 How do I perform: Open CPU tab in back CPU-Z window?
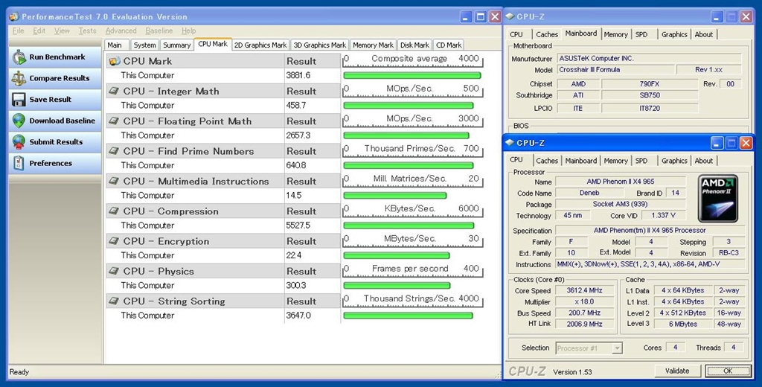pos(516,34)
